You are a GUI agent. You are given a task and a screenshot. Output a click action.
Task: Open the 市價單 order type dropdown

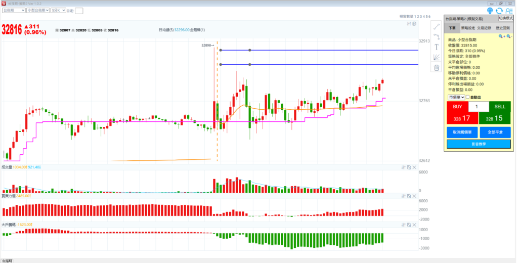[456, 97]
